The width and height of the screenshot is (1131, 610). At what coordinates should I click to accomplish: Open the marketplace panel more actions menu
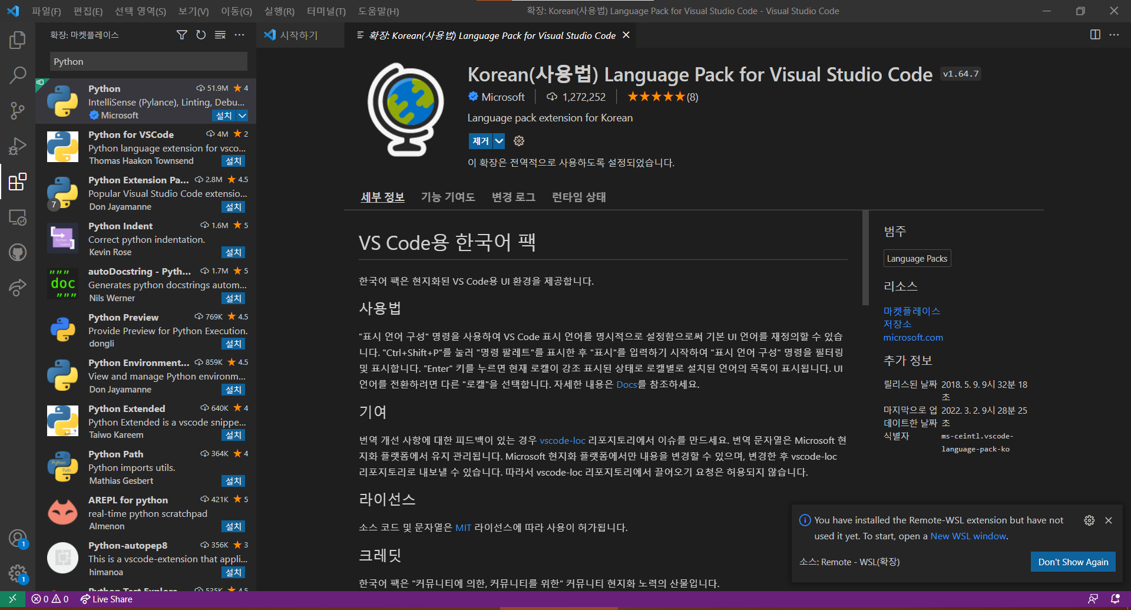pos(239,35)
